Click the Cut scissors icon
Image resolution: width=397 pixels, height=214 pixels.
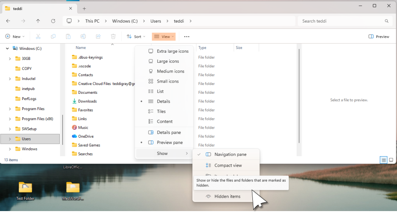point(38,36)
